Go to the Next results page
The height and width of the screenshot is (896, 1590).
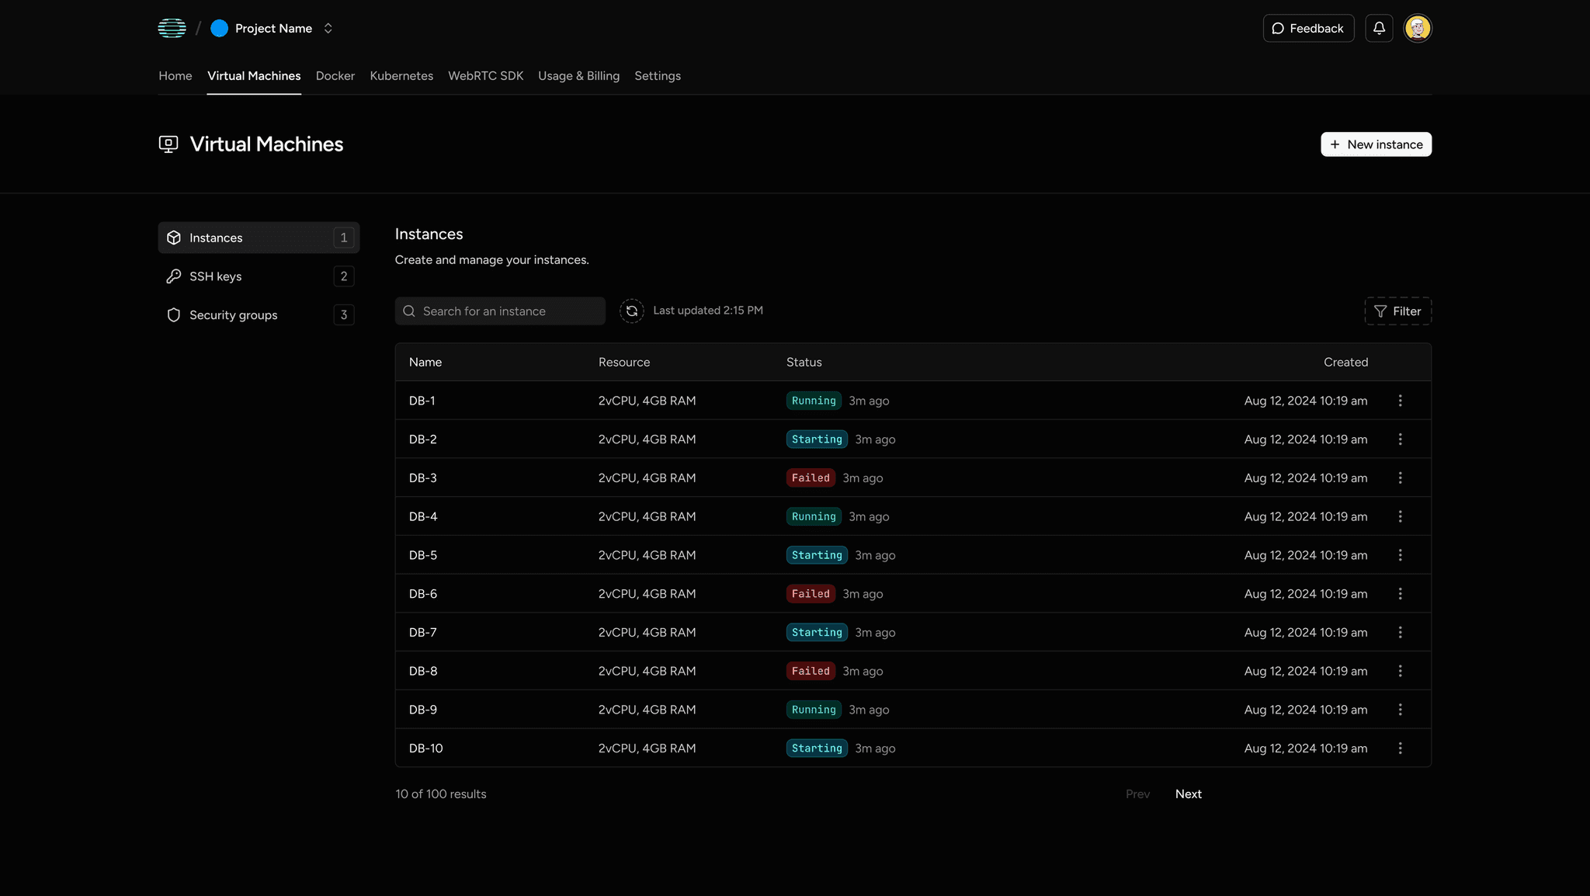(1188, 794)
